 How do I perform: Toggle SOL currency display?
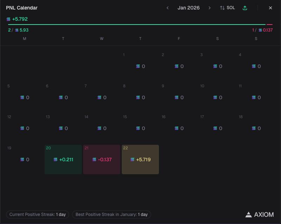pyautogui.click(x=227, y=8)
